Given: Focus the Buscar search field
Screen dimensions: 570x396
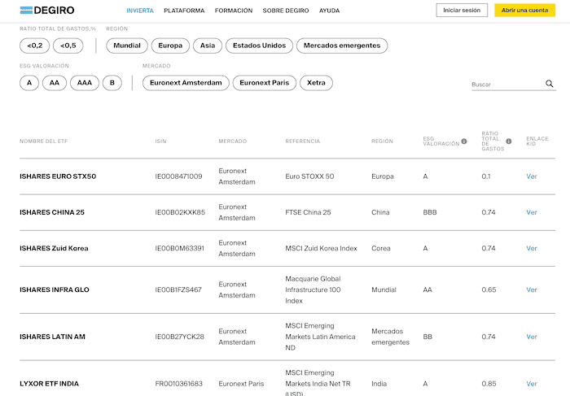Looking at the screenshot, I should (507, 85).
